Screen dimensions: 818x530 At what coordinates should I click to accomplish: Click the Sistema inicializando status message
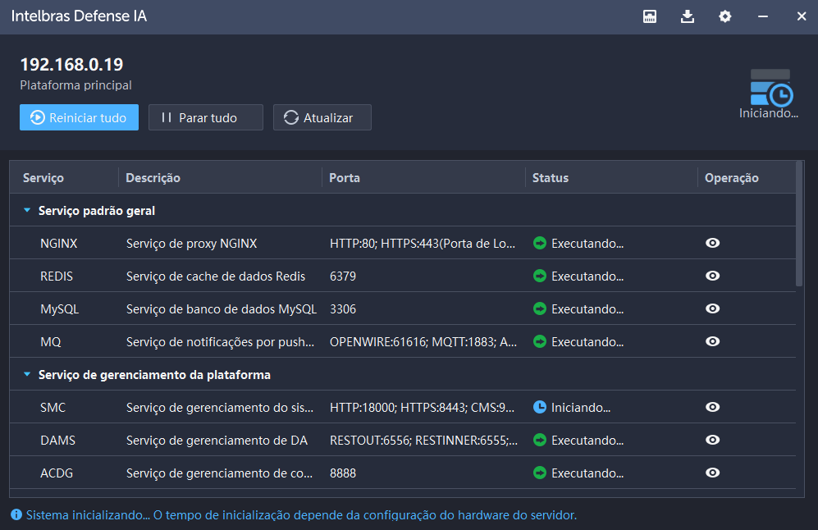pos(302,515)
